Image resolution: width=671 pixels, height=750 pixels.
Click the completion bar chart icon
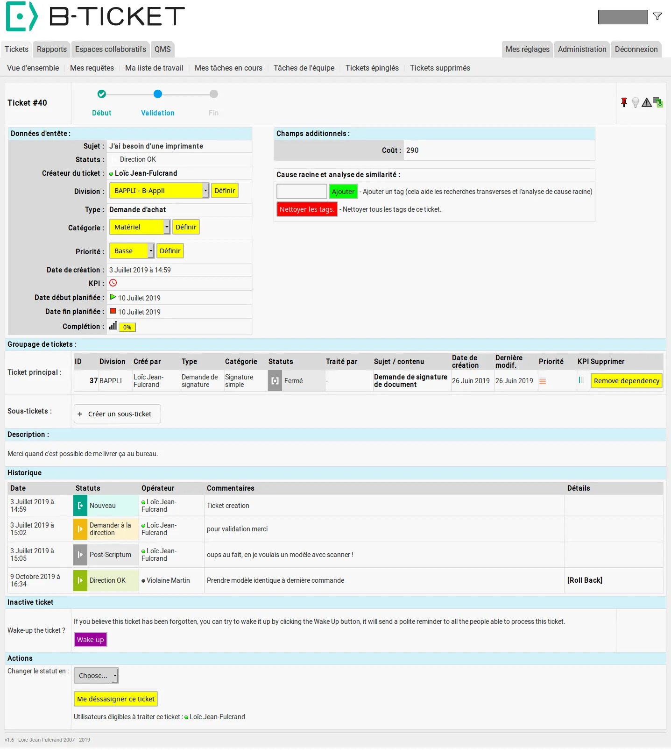point(113,326)
